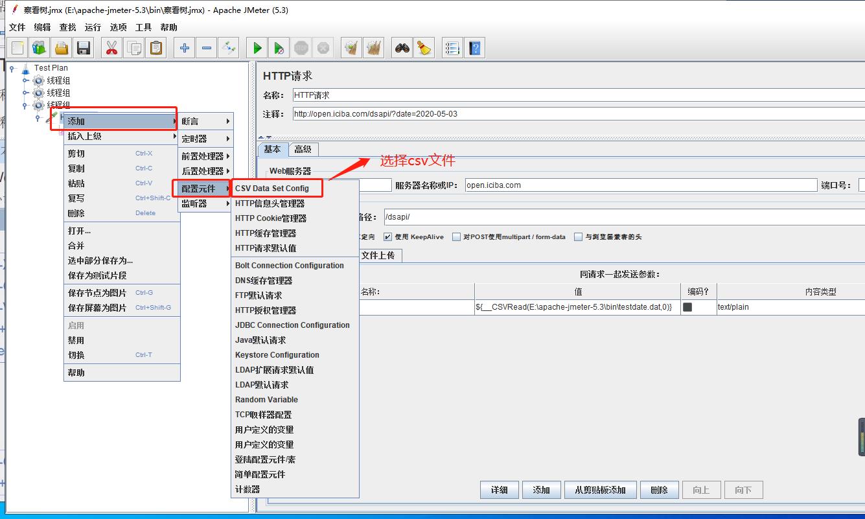Save the test plan with floppy icon

(84, 48)
